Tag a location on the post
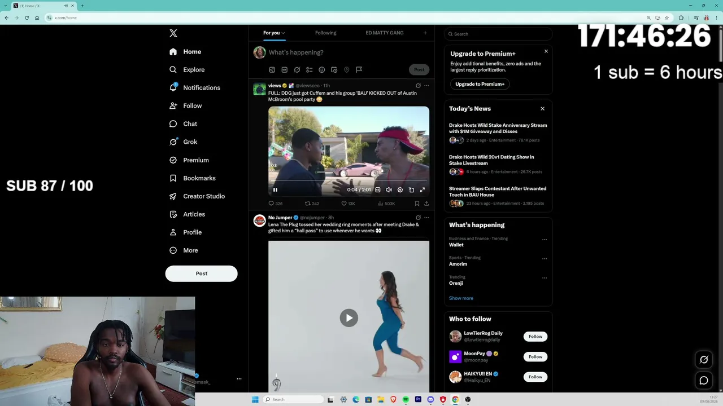Image resolution: width=723 pixels, height=406 pixels. pyautogui.click(x=346, y=69)
